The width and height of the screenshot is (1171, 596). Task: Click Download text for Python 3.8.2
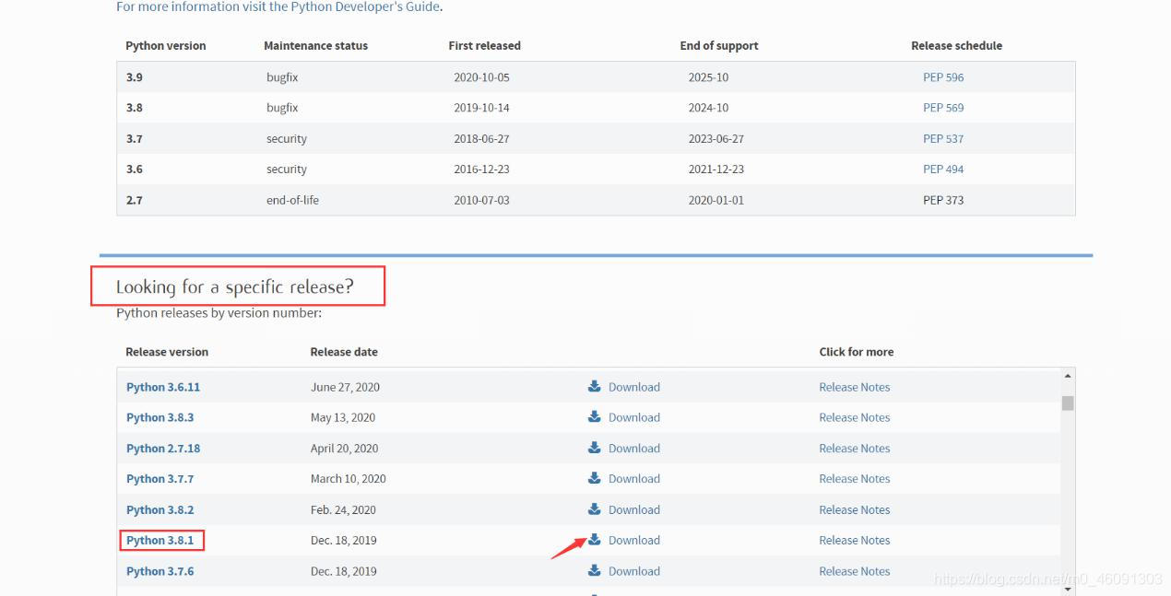pyautogui.click(x=634, y=509)
